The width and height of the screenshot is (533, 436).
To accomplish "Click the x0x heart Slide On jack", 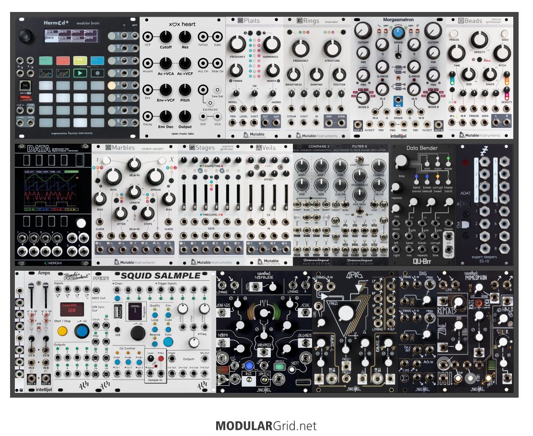I will pyautogui.click(x=217, y=63).
